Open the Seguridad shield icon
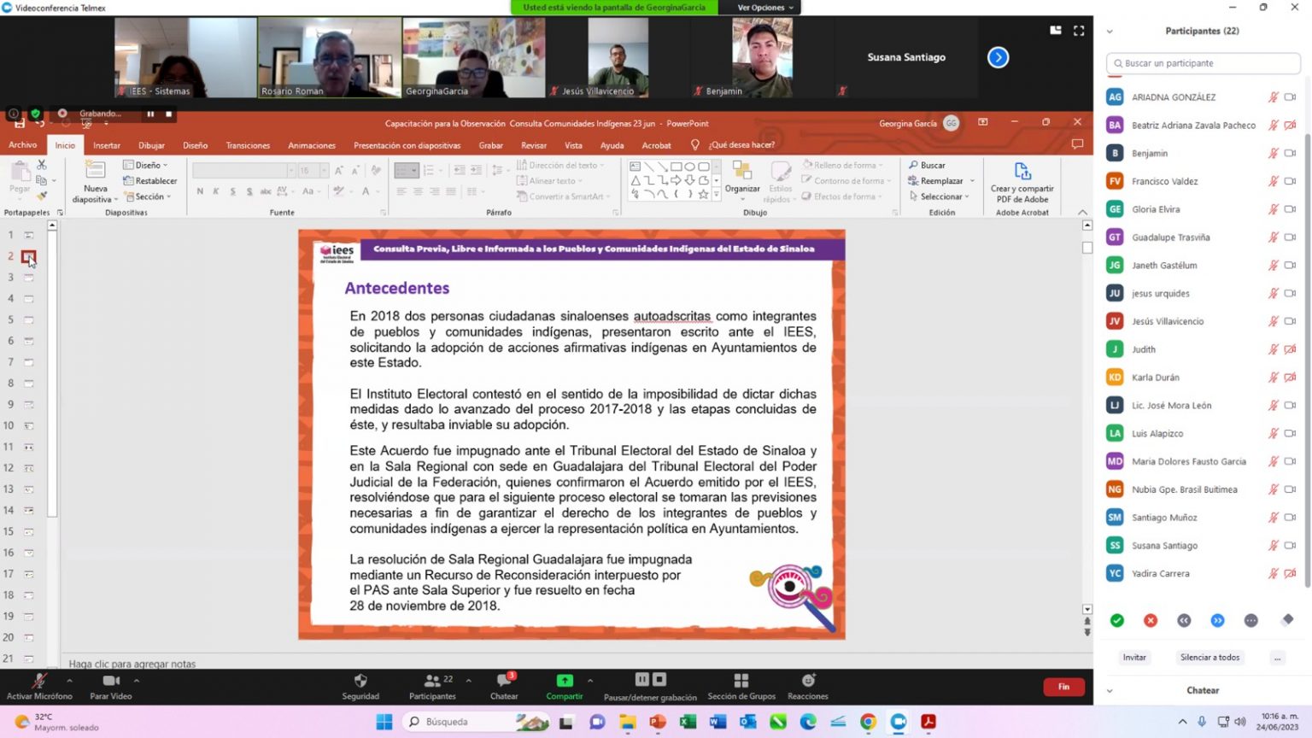Screen dimensions: 1312x738 point(360,681)
